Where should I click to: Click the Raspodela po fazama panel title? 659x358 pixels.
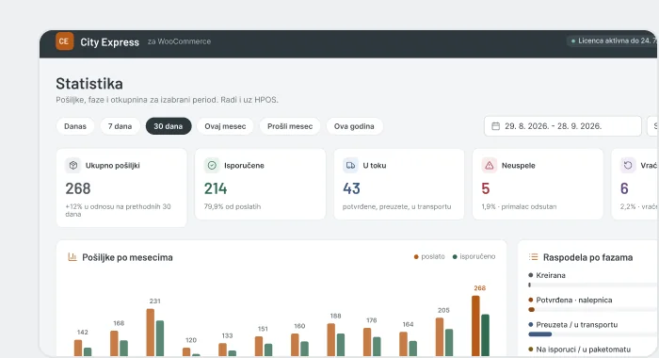[587, 257]
